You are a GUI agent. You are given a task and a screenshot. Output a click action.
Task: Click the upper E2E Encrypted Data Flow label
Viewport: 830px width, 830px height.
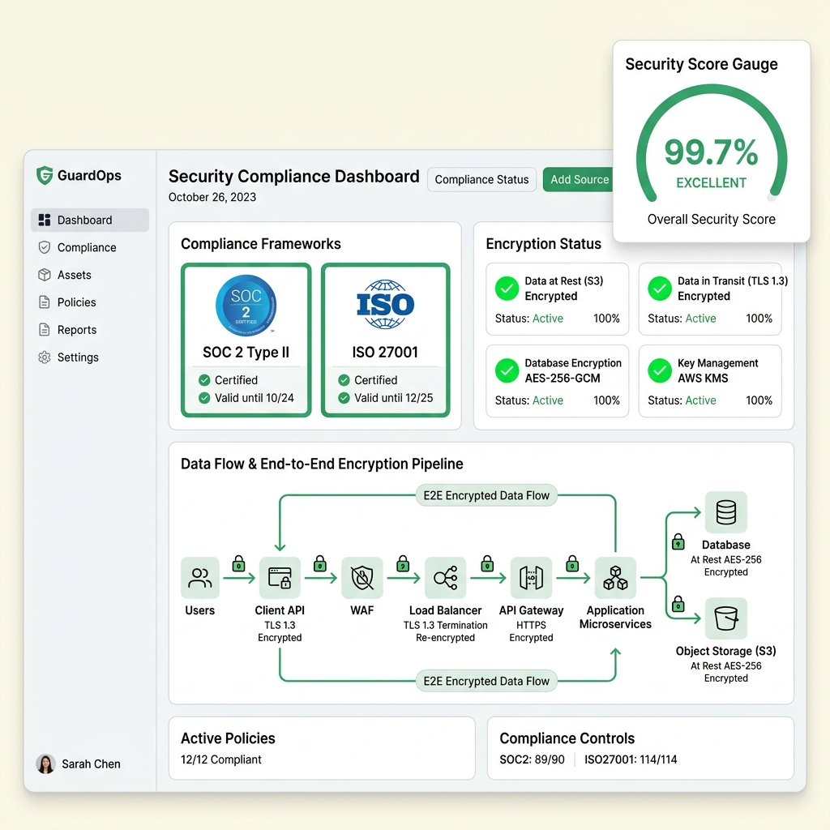486,495
